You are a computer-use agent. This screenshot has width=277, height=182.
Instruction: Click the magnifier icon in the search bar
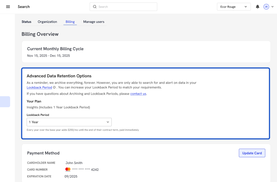point(95,7)
